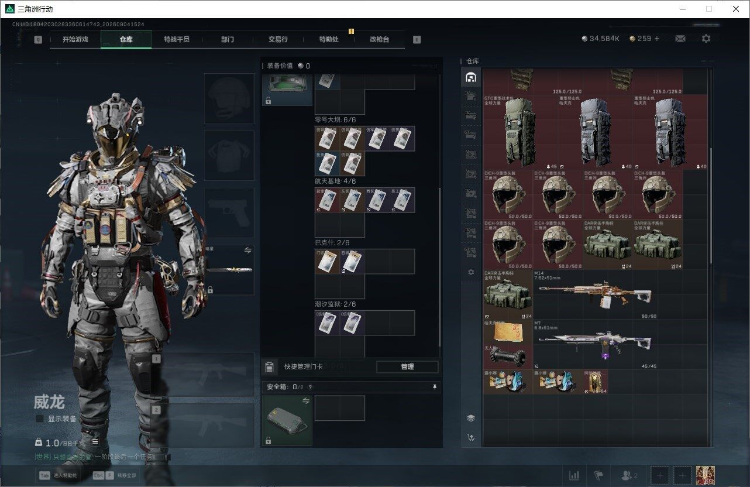The width and height of the screenshot is (750, 487).
Task: Open the 交易行 tab
Action: (278, 39)
